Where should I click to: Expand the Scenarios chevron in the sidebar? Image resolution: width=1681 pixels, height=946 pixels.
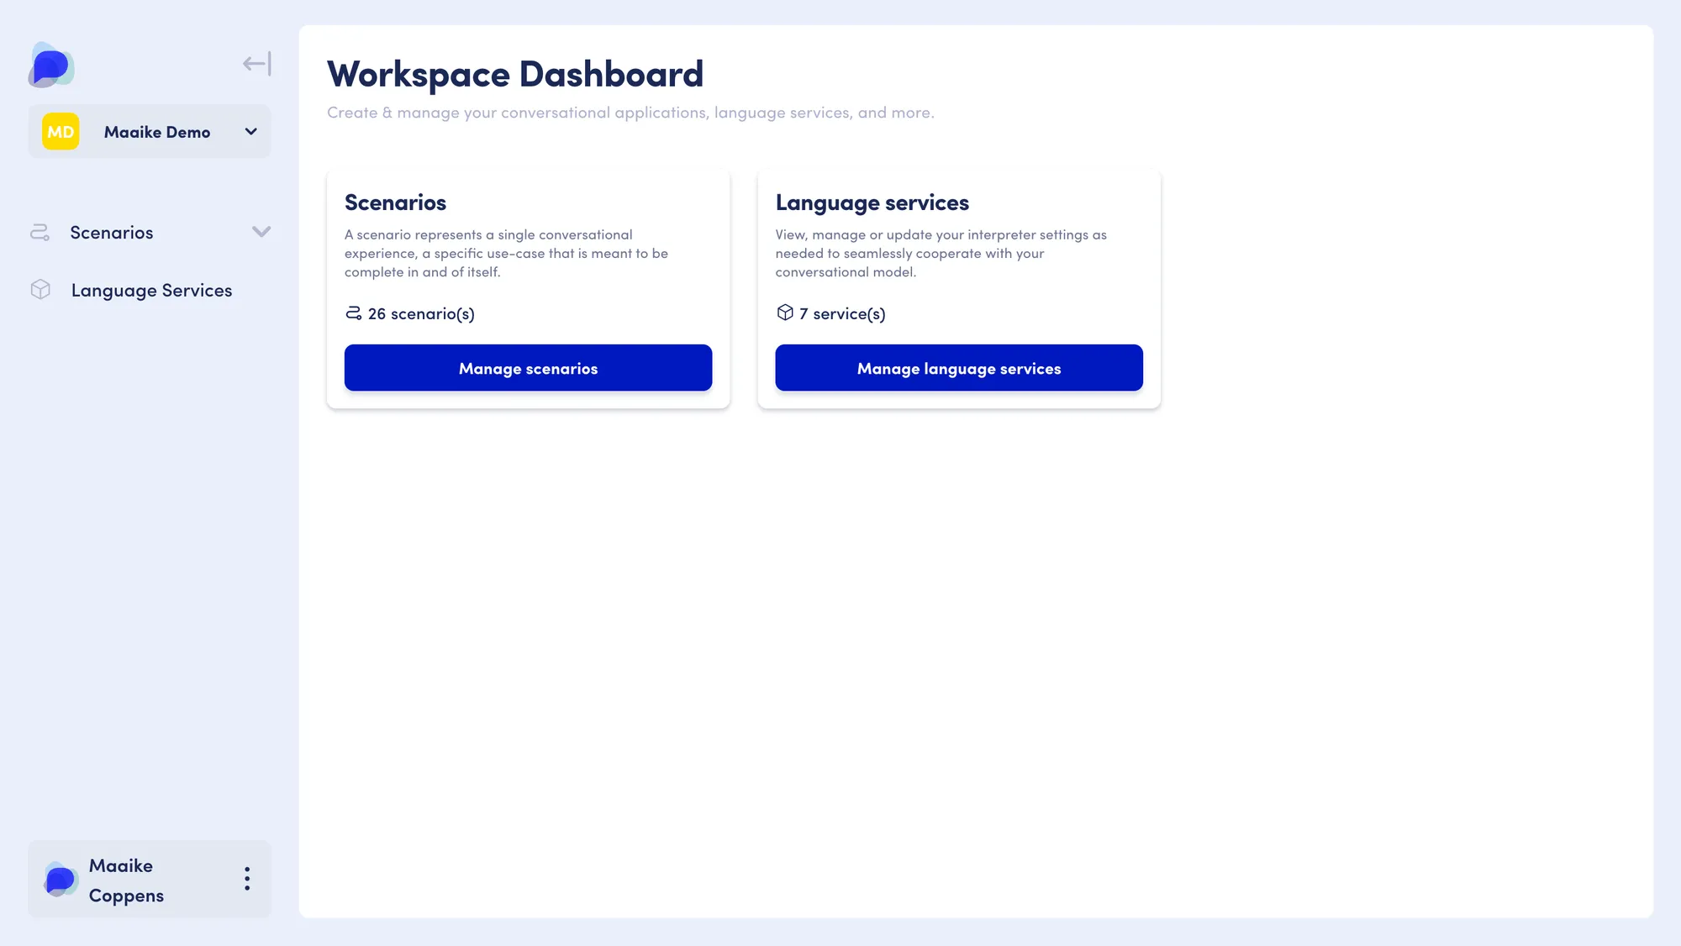coord(261,232)
